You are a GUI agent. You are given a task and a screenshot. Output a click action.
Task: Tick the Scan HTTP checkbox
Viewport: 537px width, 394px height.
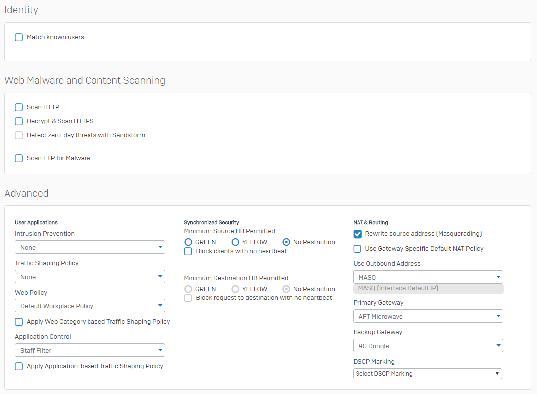[x=19, y=107]
